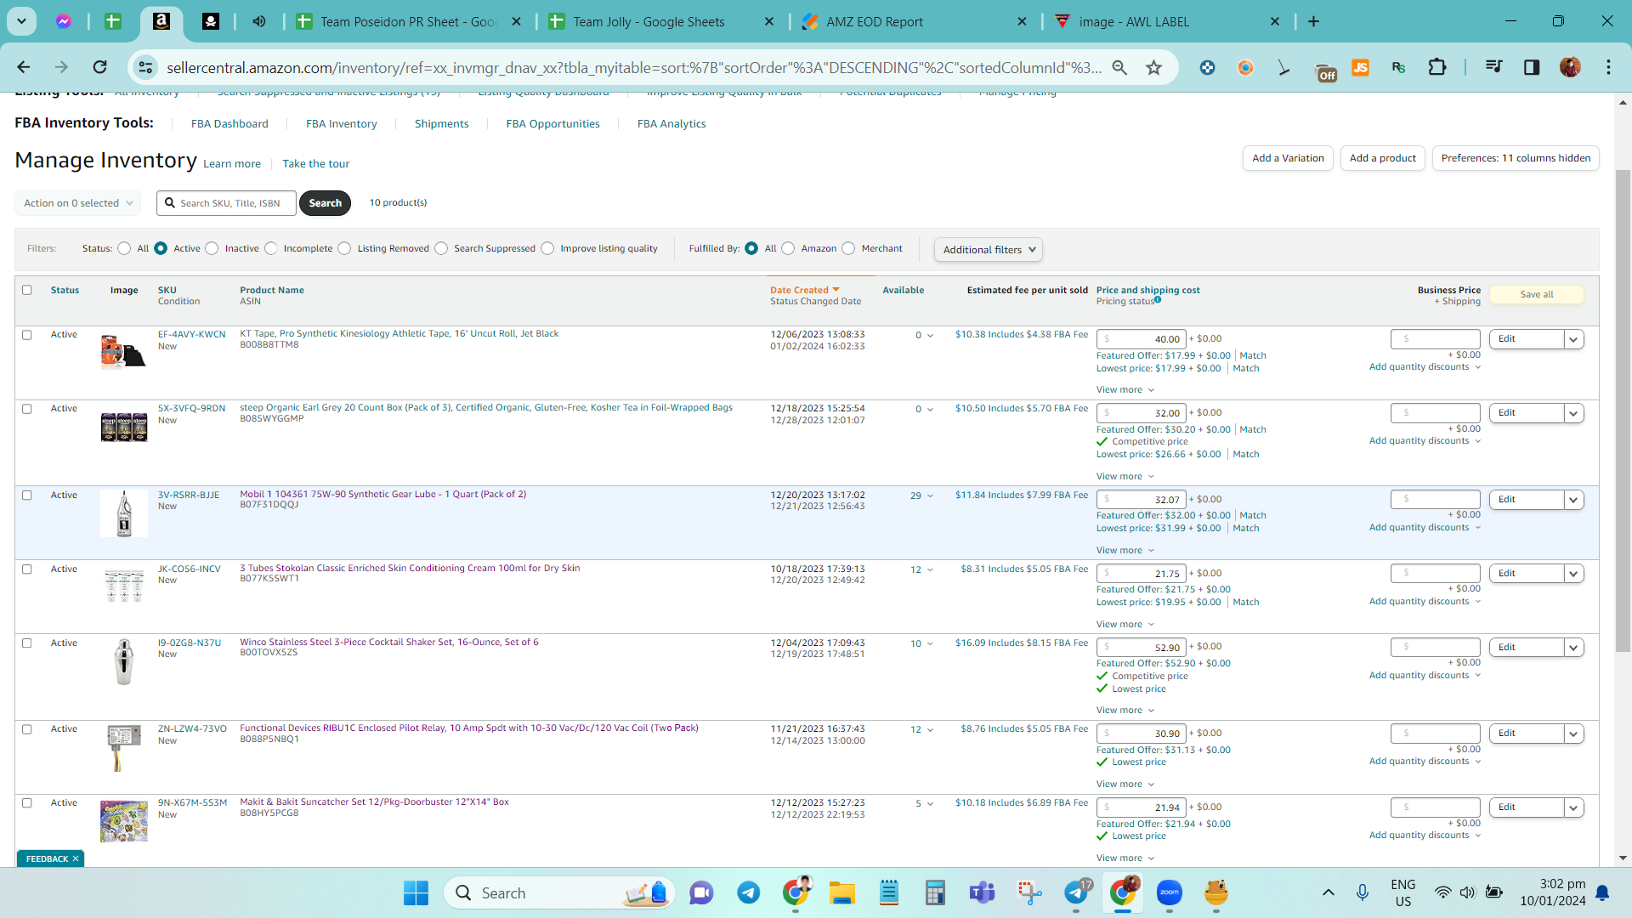The width and height of the screenshot is (1632, 918).
Task: Open the Snipping Tool on the taskbar
Action: [1029, 893]
